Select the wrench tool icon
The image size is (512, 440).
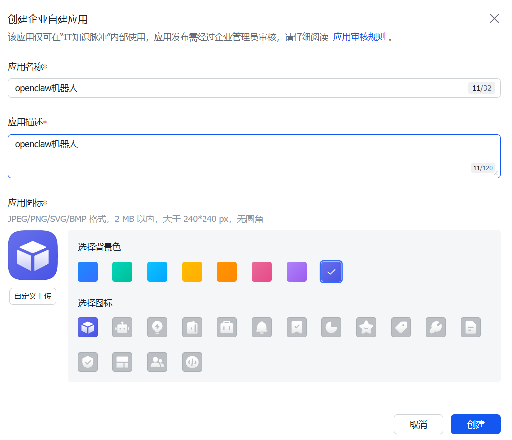[x=435, y=327]
